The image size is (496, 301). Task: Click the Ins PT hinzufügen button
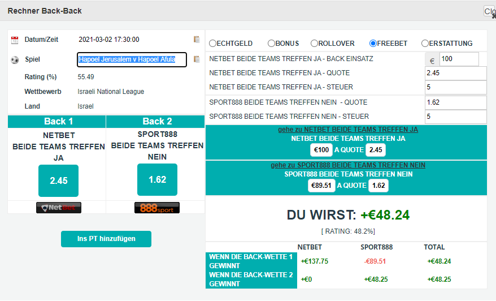(x=106, y=239)
